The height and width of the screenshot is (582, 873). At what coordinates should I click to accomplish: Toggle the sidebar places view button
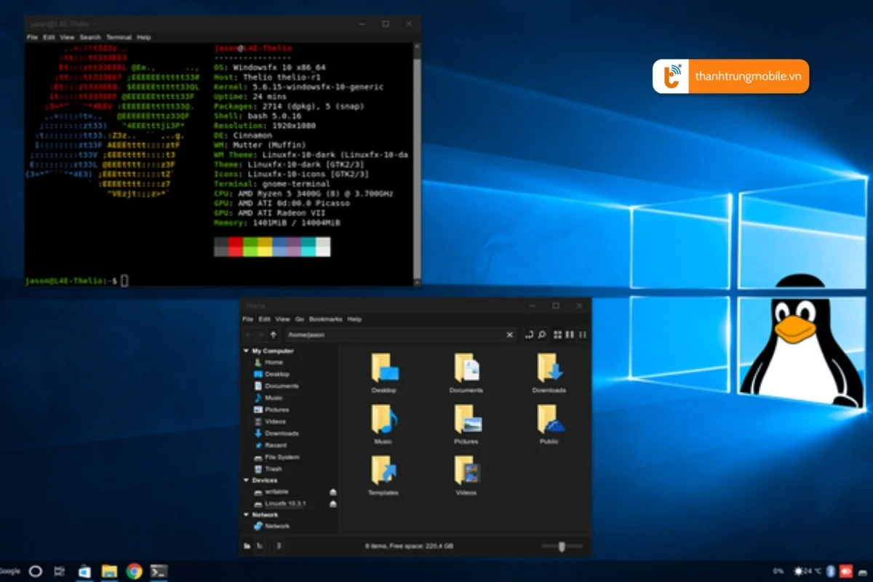(247, 546)
